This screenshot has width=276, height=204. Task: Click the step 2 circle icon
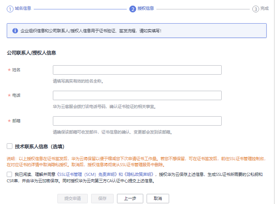point(133,9)
